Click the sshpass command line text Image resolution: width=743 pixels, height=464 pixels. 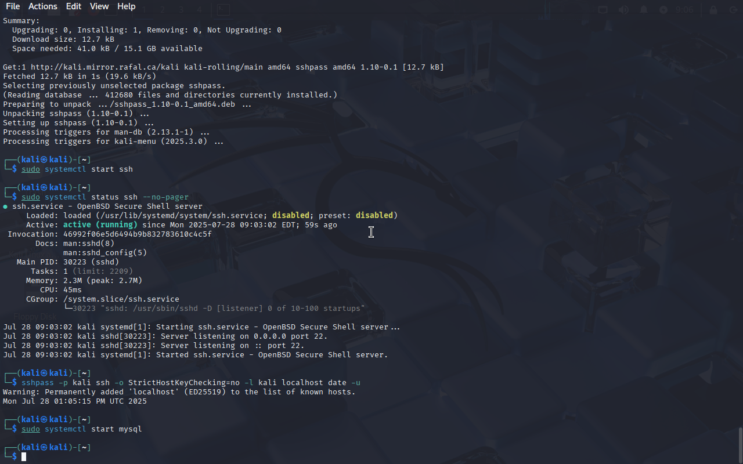pyautogui.click(x=191, y=383)
